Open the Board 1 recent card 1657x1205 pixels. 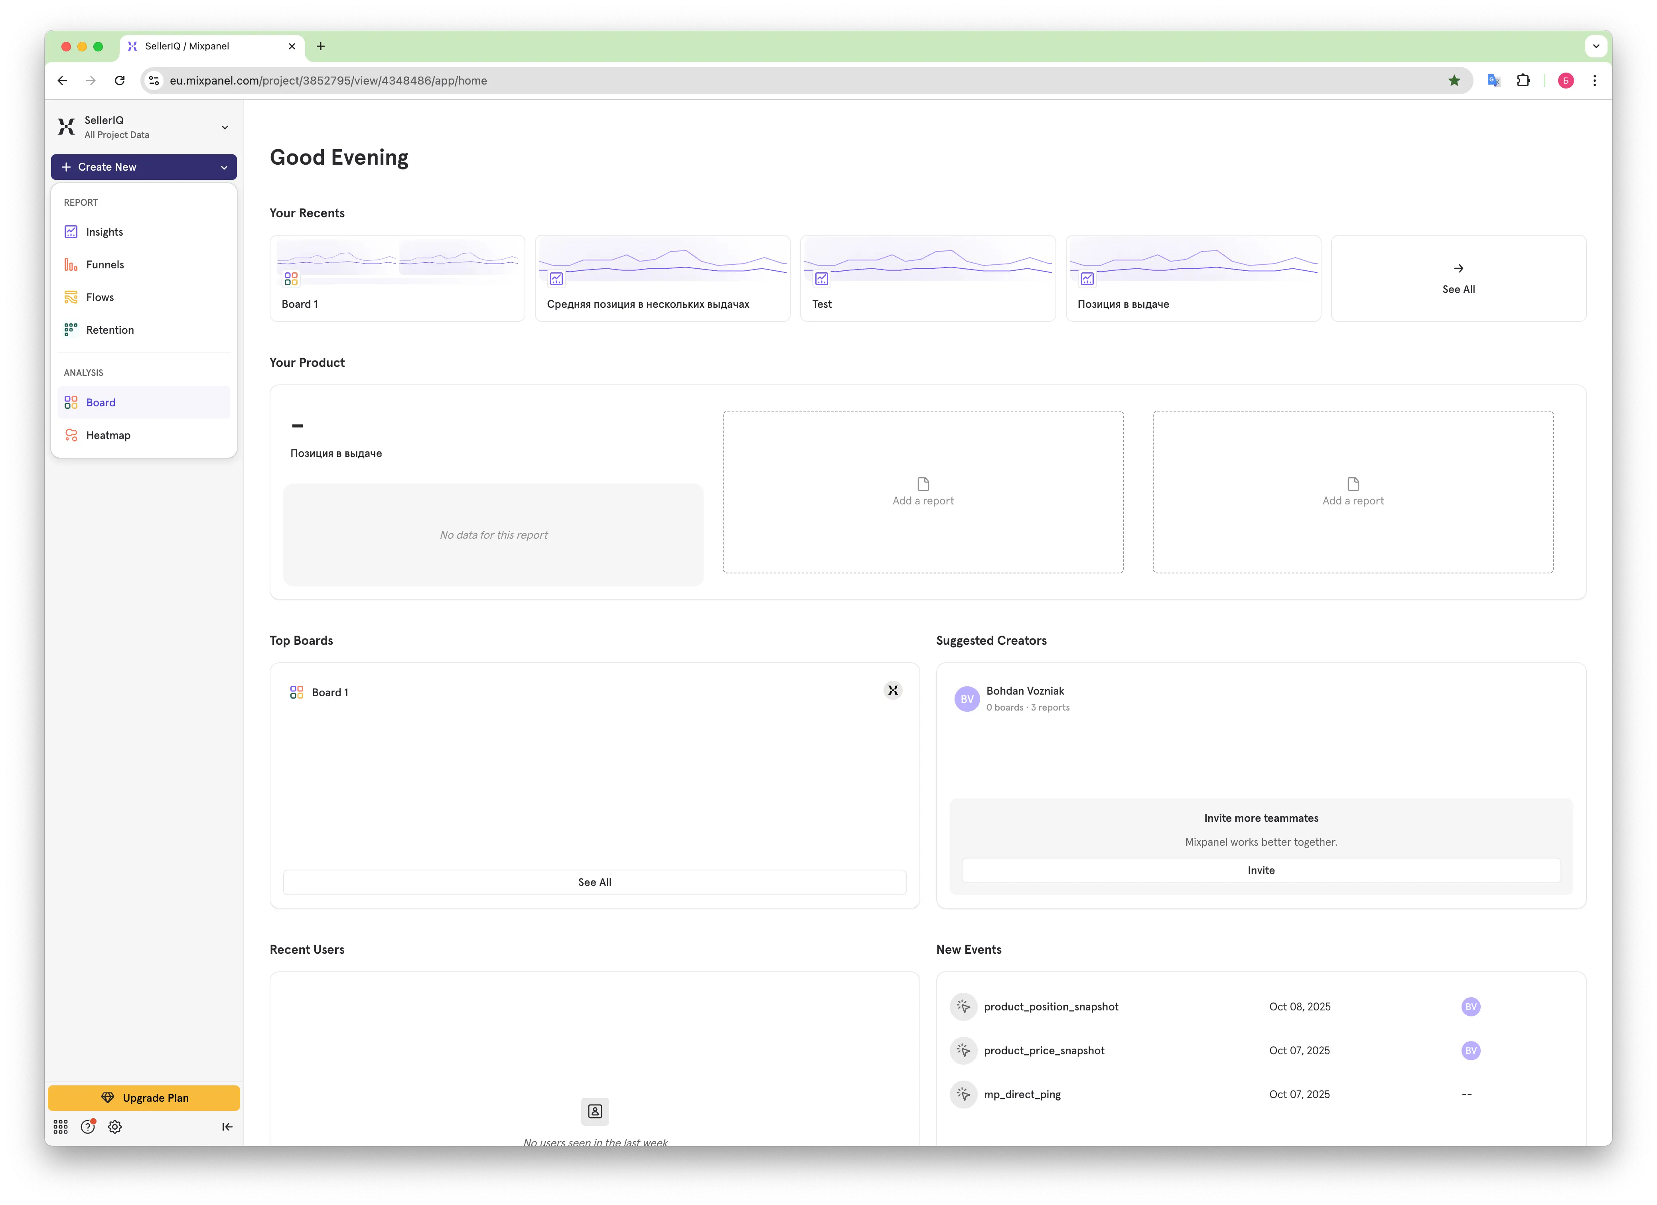[397, 278]
